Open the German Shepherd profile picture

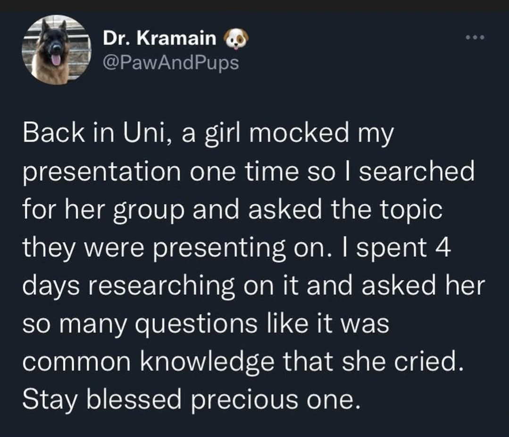55,50
